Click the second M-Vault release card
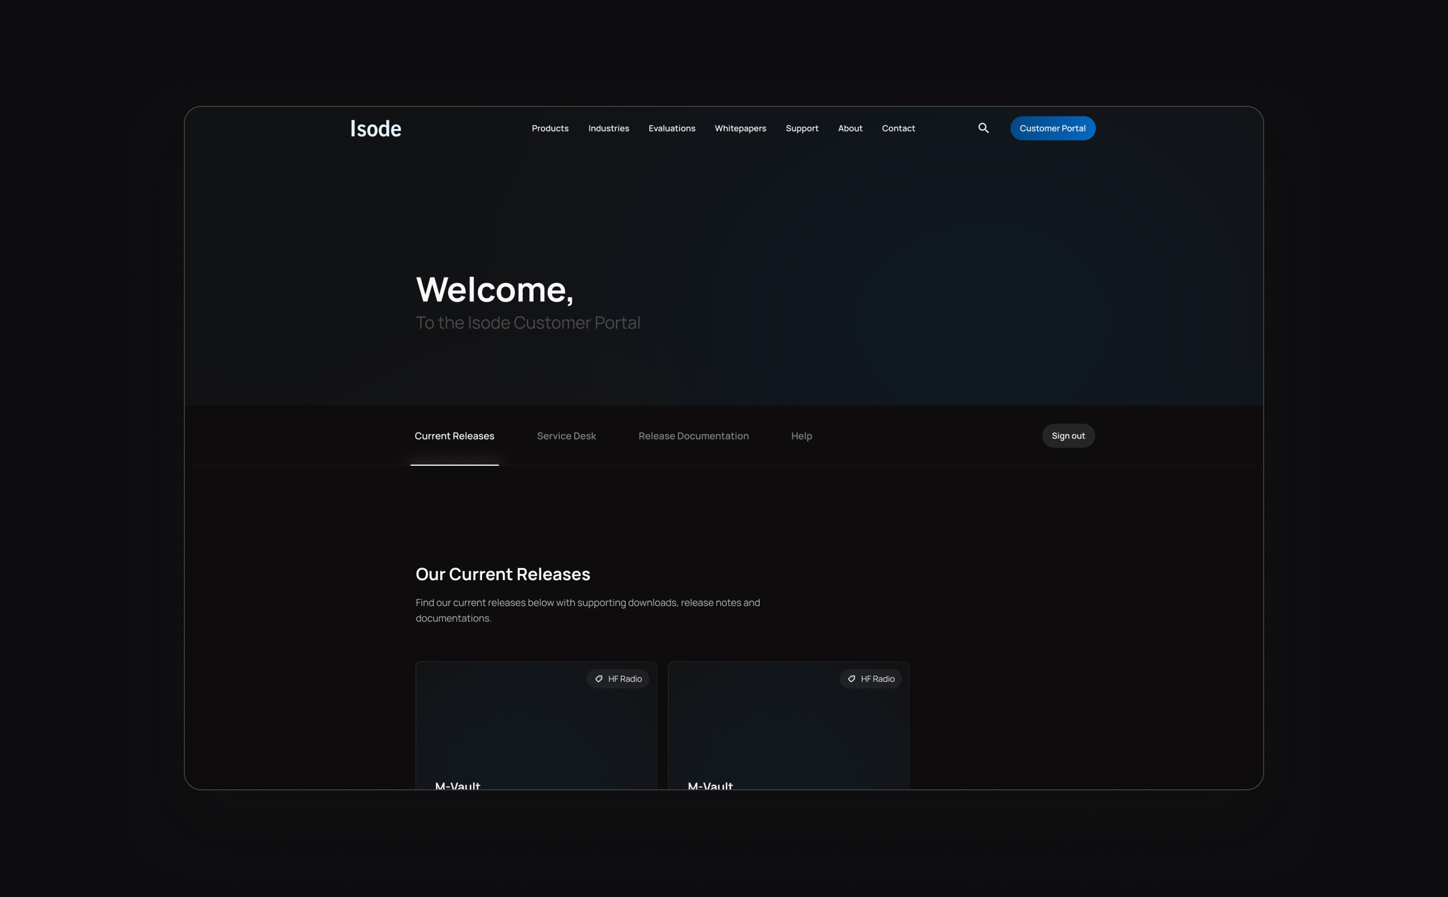1448x897 pixels. [788, 725]
